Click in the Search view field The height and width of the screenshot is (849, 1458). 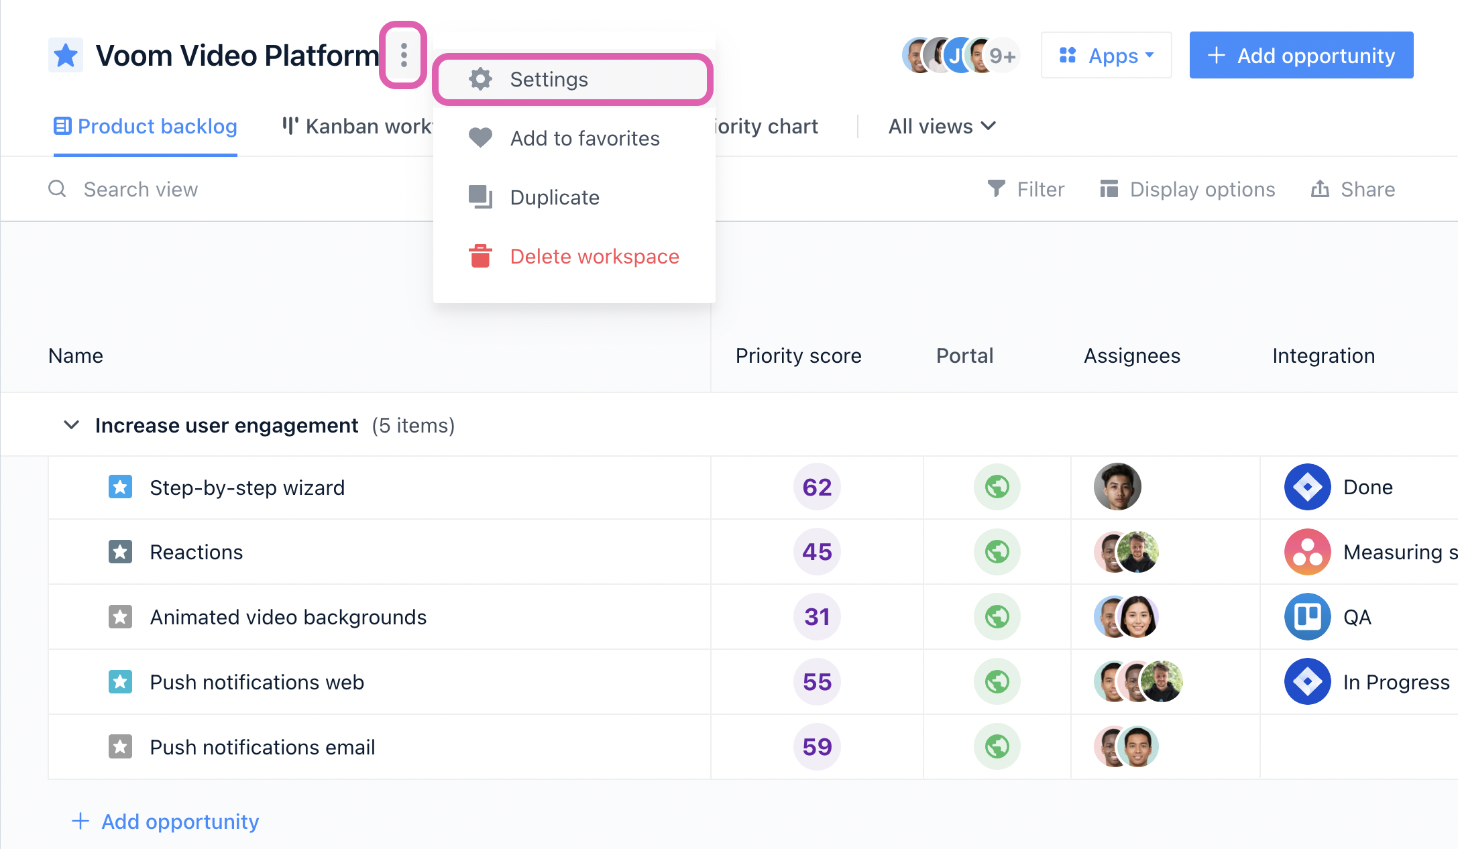[241, 189]
